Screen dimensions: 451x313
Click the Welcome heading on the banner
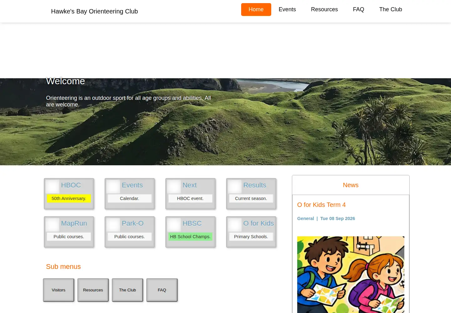point(65,81)
